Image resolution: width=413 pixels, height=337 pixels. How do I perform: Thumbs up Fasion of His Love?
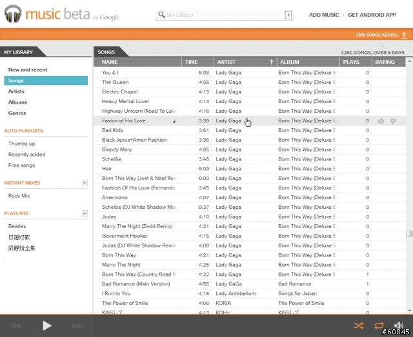[x=381, y=120]
